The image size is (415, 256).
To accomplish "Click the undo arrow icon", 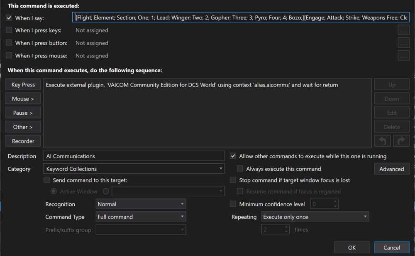I will coord(383,141).
